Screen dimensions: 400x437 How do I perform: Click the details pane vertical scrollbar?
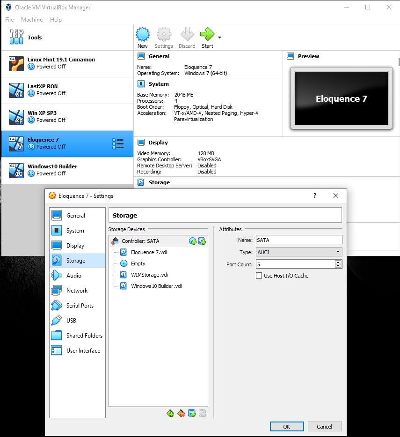399,62
